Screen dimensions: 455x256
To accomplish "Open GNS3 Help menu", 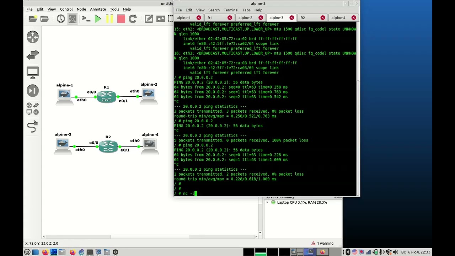I will click(127, 9).
